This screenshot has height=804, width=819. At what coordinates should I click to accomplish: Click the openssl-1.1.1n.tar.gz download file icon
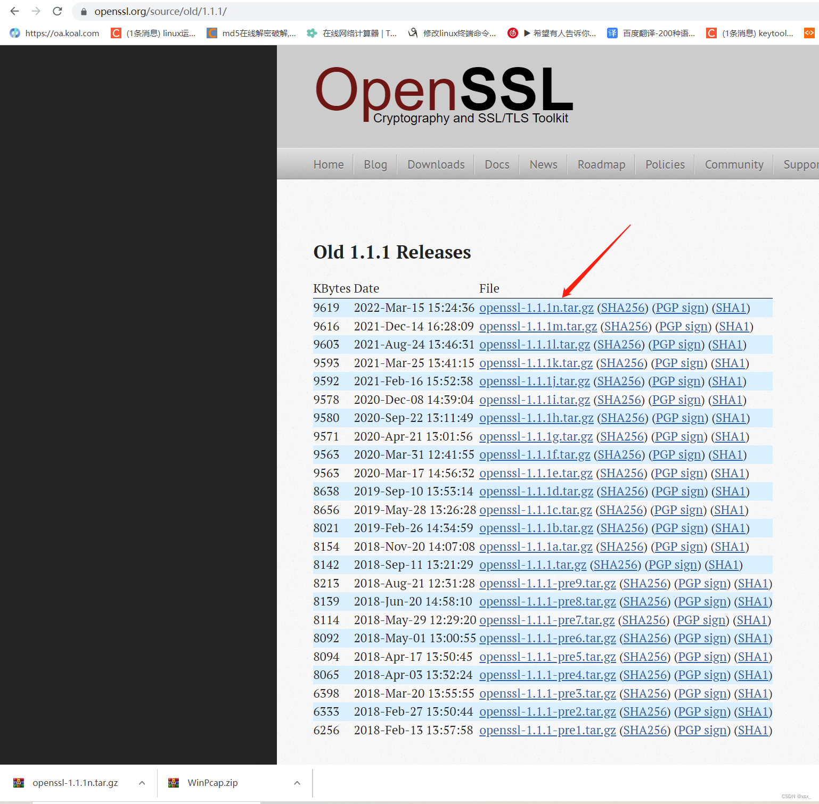[19, 782]
